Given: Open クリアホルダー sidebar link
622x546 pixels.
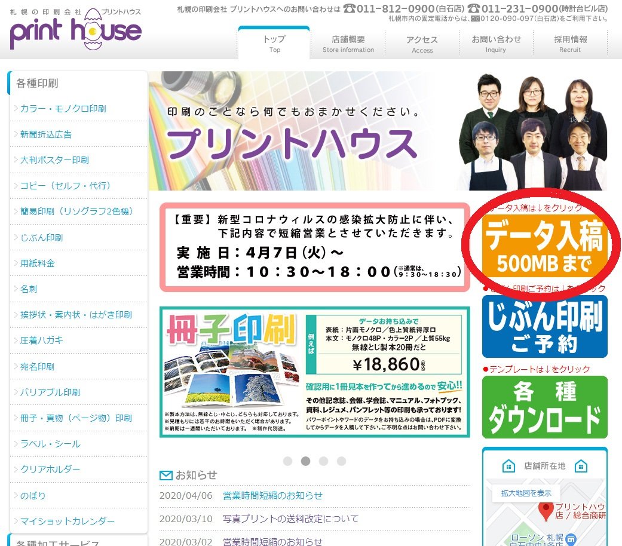Looking at the screenshot, I should coord(50,470).
